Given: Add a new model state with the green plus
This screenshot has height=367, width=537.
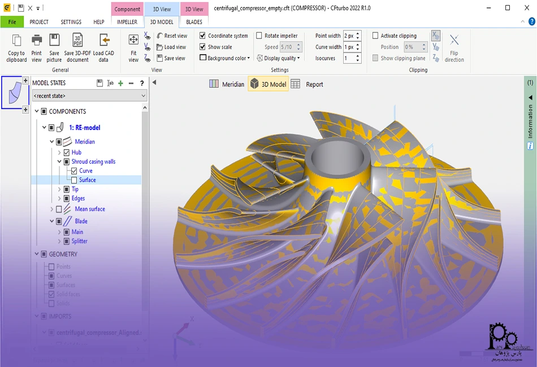Looking at the screenshot, I should (120, 83).
